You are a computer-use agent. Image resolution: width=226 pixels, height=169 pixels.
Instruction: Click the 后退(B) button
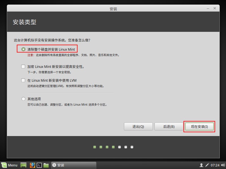click(x=169, y=126)
